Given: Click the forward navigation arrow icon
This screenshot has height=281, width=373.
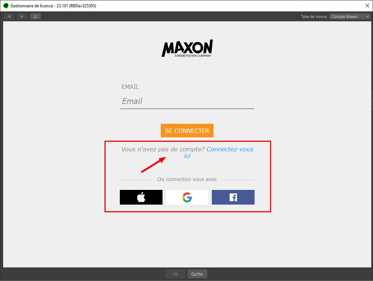Looking at the screenshot, I should click(x=22, y=17).
